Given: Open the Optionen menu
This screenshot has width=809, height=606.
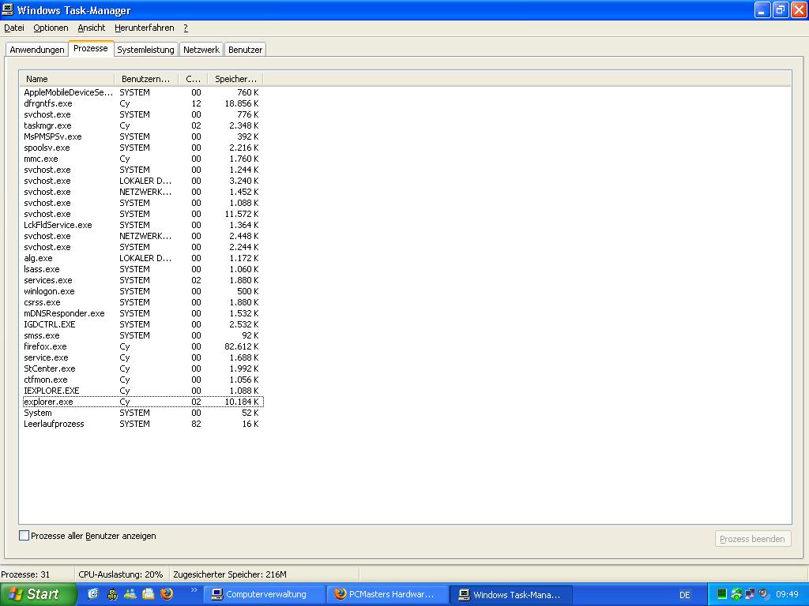Looking at the screenshot, I should (51, 28).
